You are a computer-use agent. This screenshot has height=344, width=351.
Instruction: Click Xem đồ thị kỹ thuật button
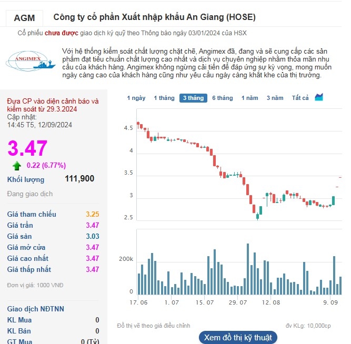pos(238,337)
